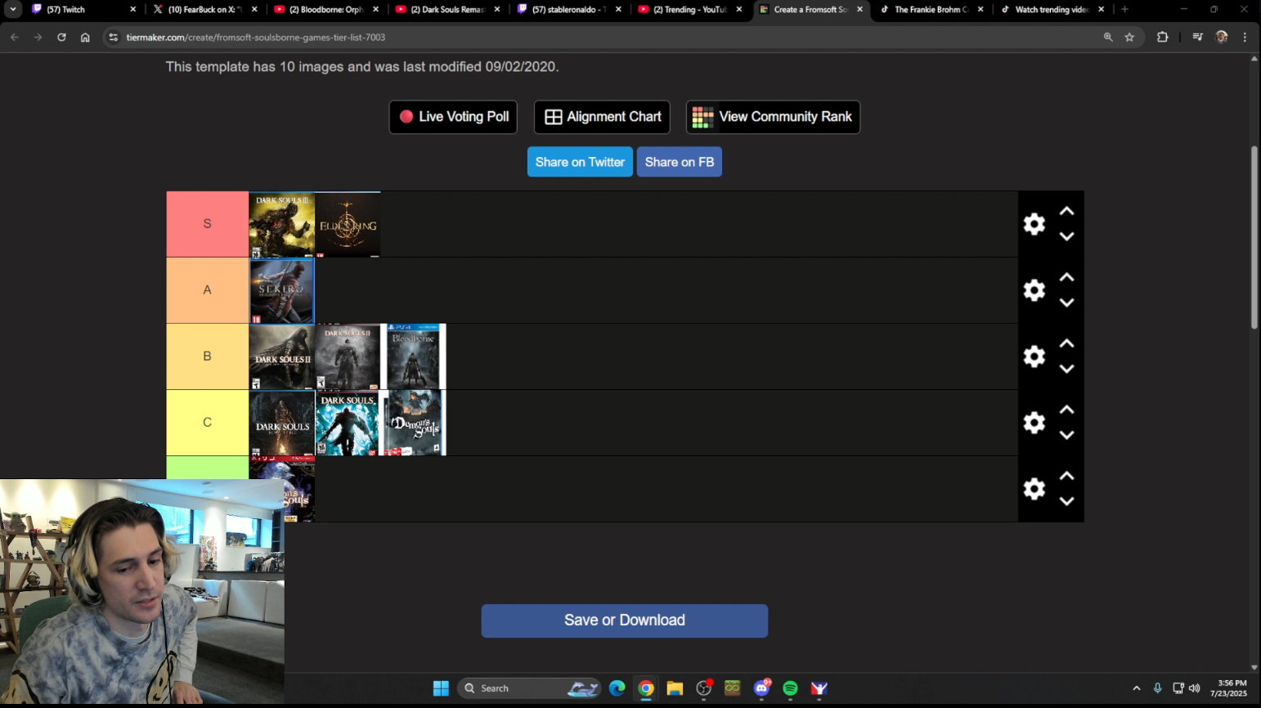1261x708 pixels.
Task: Open Microsoft Edge from taskbar
Action: tap(617, 688)
